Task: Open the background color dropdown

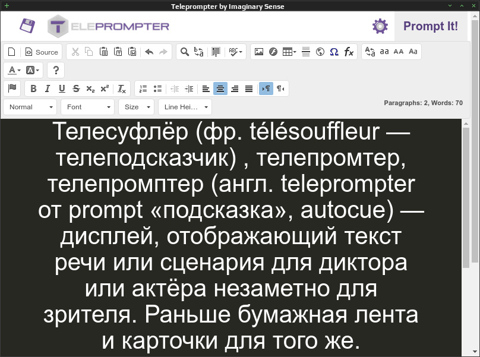Action: pos(33,70)
